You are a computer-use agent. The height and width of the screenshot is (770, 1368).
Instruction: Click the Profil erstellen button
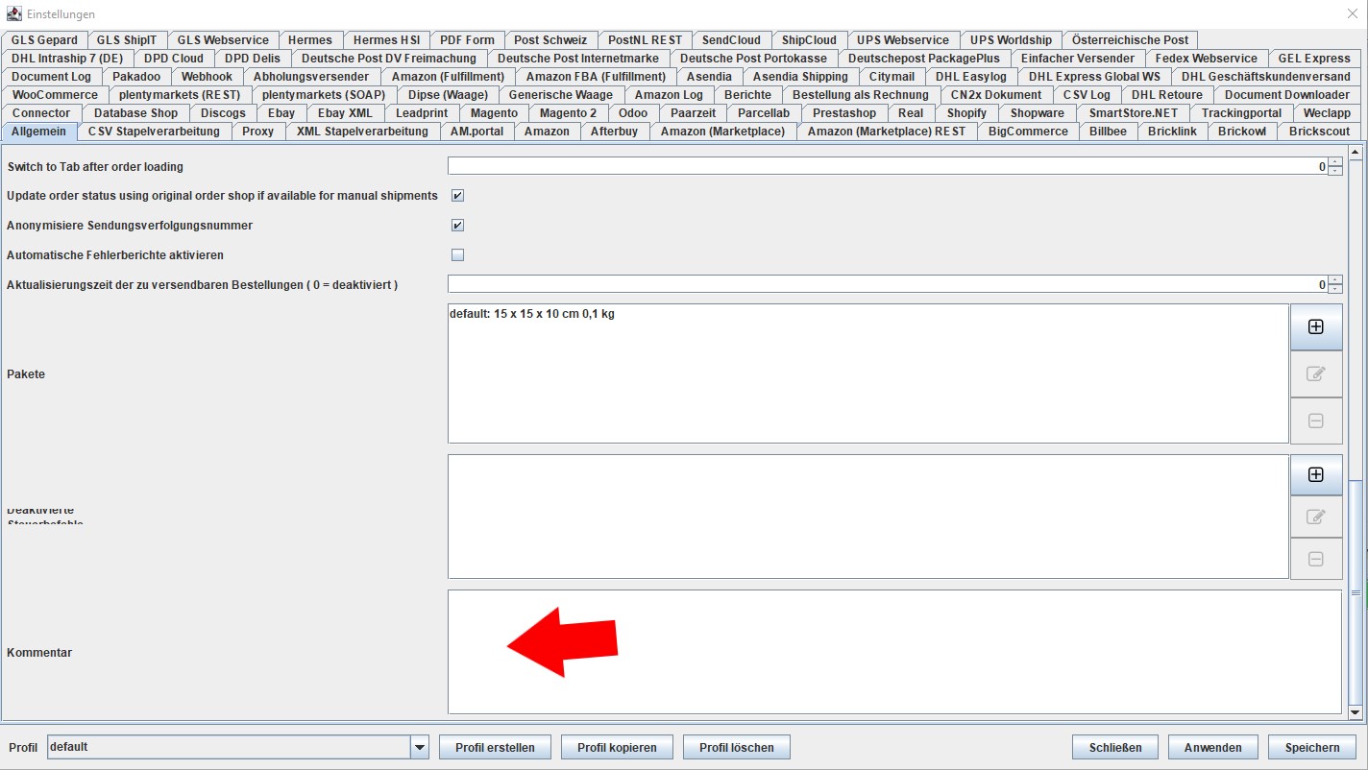495,747
